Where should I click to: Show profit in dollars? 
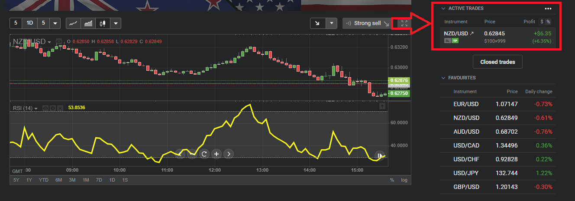coord(542,22)
